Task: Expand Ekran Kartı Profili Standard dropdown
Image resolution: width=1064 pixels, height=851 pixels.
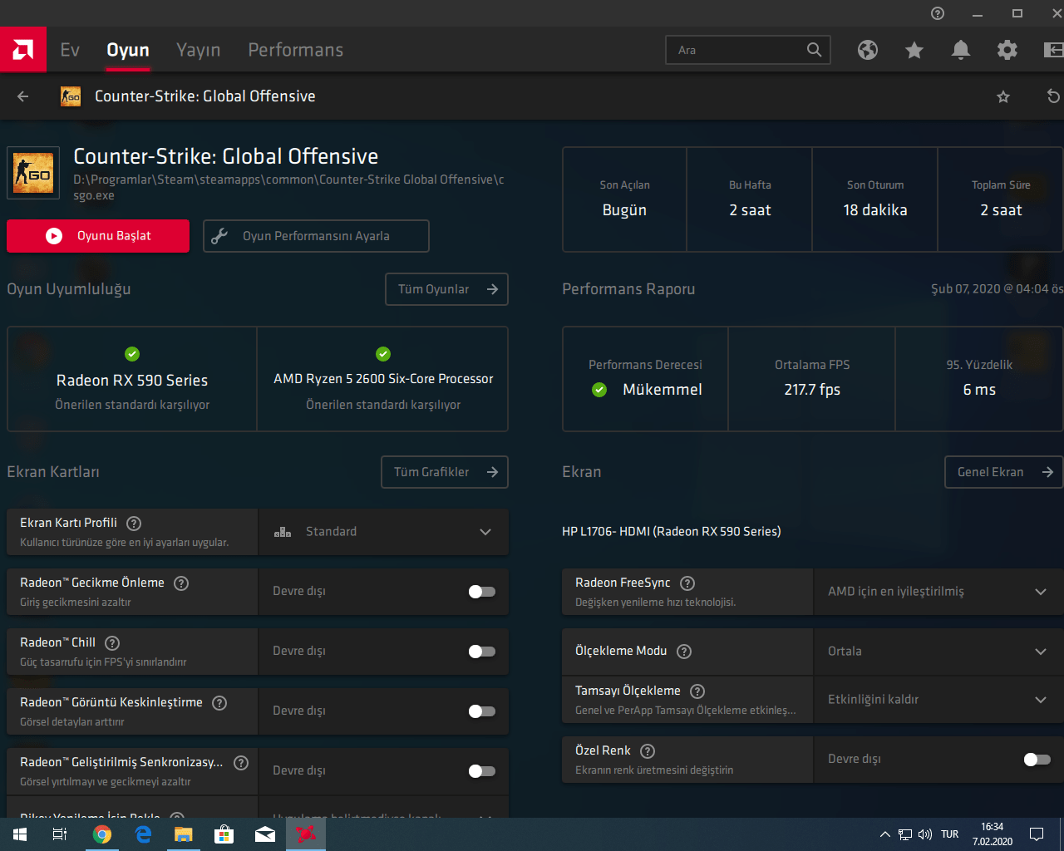Action: (384, 532)
